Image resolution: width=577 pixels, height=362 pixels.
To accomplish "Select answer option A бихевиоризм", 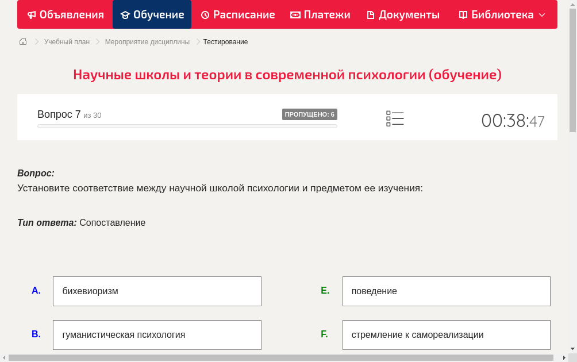I will 157,291.
